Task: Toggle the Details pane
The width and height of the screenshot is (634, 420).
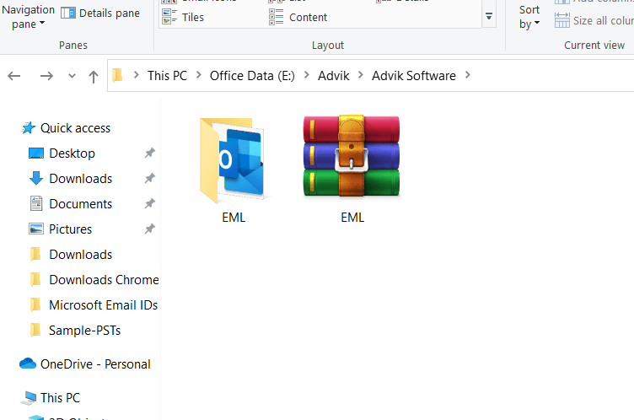Action: (x=100, y=13)
